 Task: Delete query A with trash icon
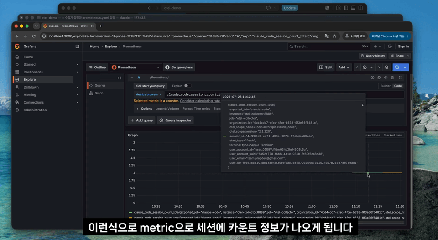392,78
